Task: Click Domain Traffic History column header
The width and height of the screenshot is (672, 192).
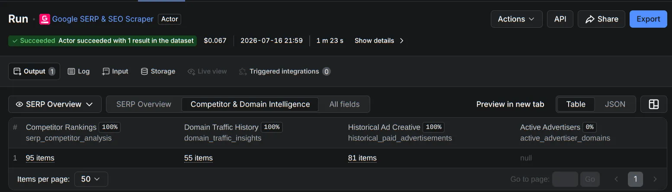Action: 221,127
